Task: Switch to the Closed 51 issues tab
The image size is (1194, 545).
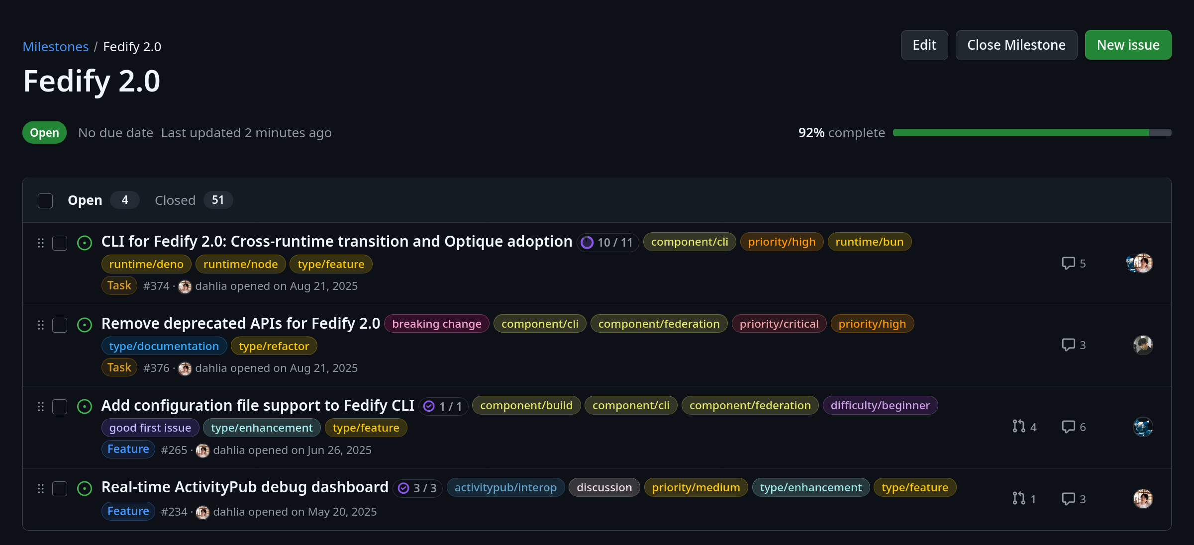Action: click(193, 200)
